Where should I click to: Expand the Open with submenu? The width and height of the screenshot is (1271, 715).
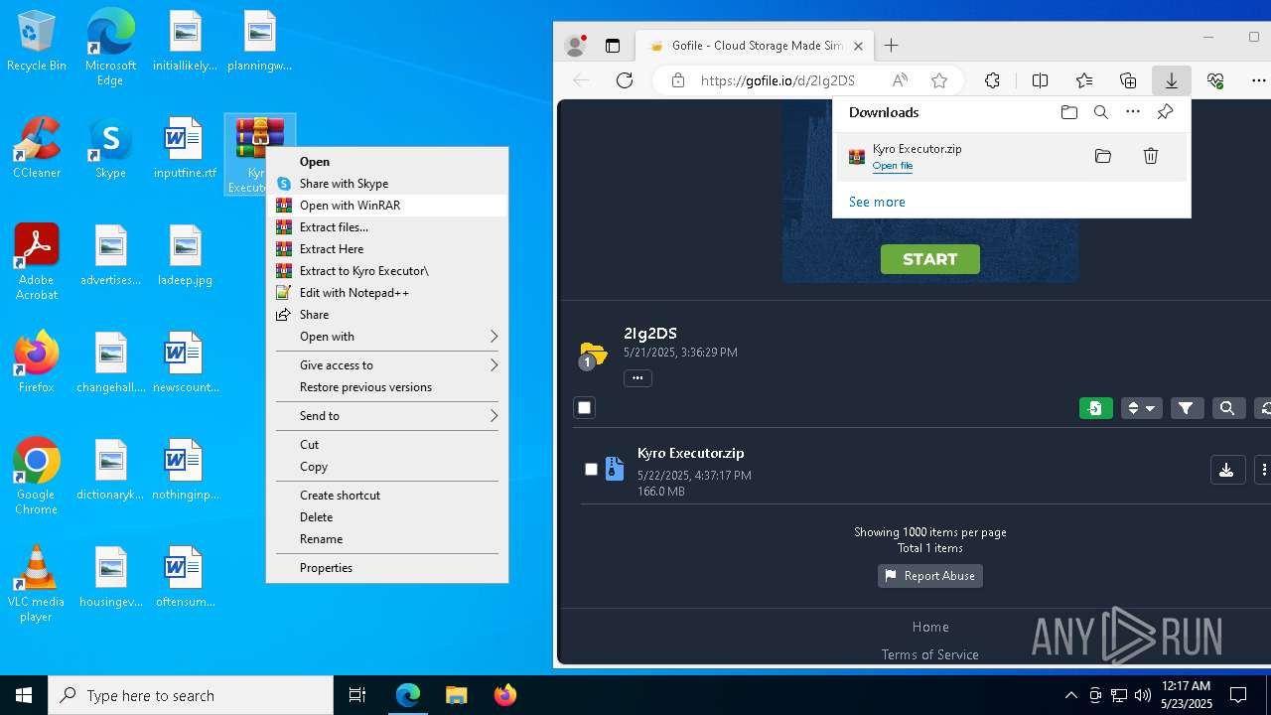tap(387, 337)
